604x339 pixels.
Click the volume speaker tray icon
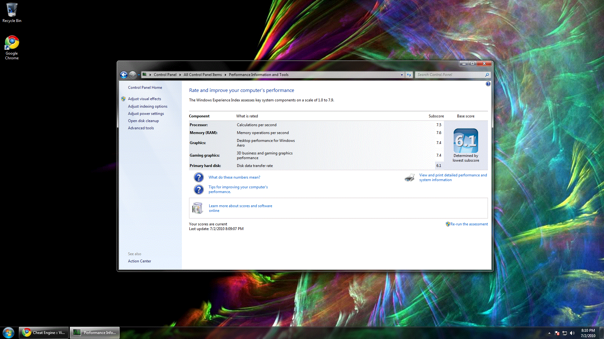572,333
